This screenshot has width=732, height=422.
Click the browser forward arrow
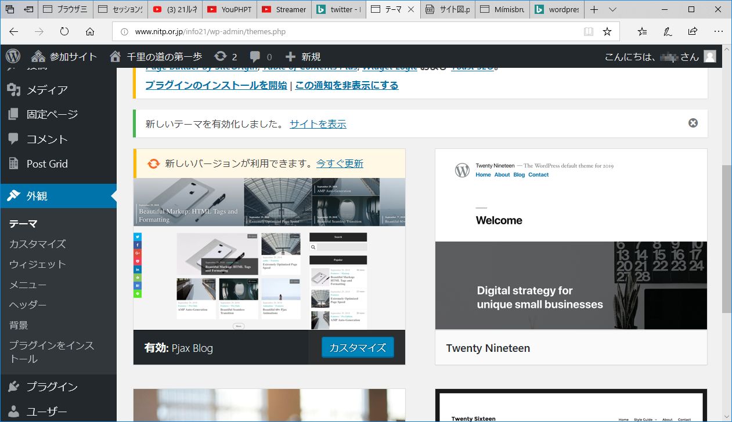click(39, 32)
